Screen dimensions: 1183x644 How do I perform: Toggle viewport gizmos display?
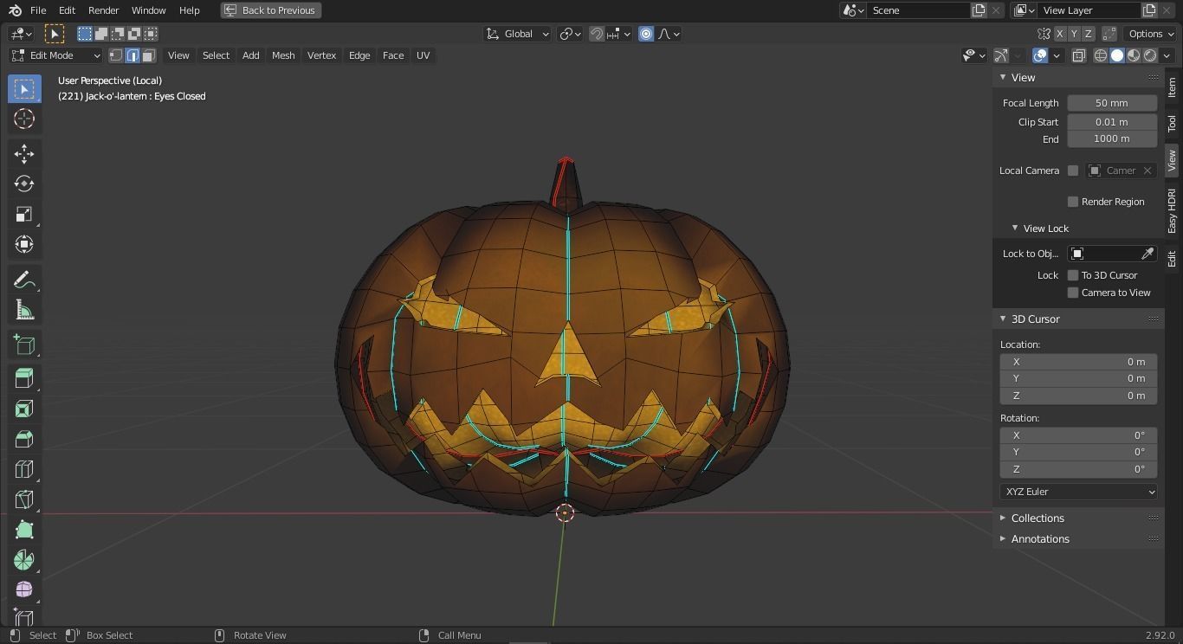(x=1001, y=55)
